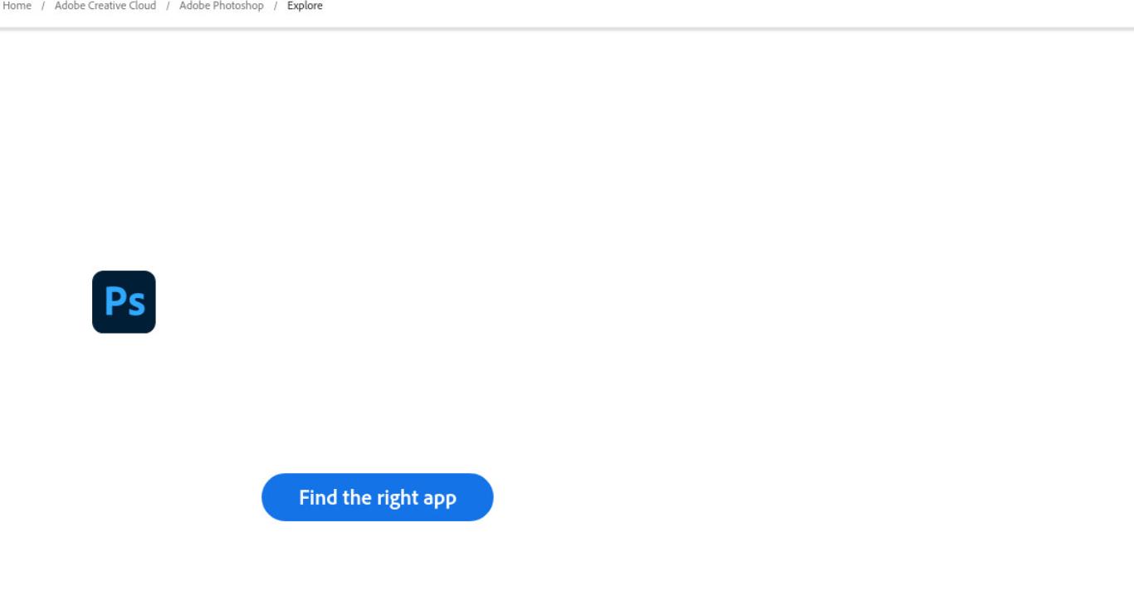The height and width of the screenshot is (615, 1134).
Task: Open Adobe Creative Cloud breadcrumb link
Action: click(105, 6)
